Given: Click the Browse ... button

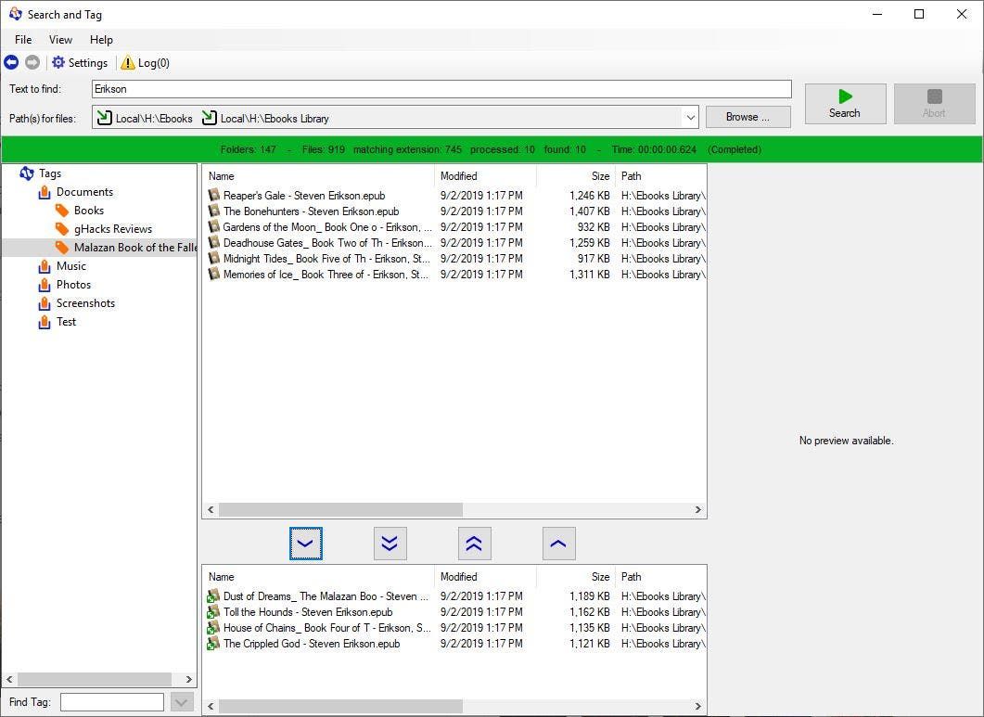Looking at the screenshot, I should point(748,117).
